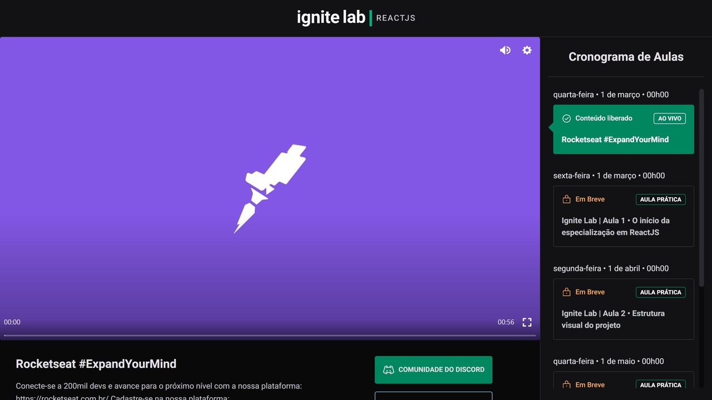Enter fullscreen mode in the video player
712x400 pixels.
point(527,322)
